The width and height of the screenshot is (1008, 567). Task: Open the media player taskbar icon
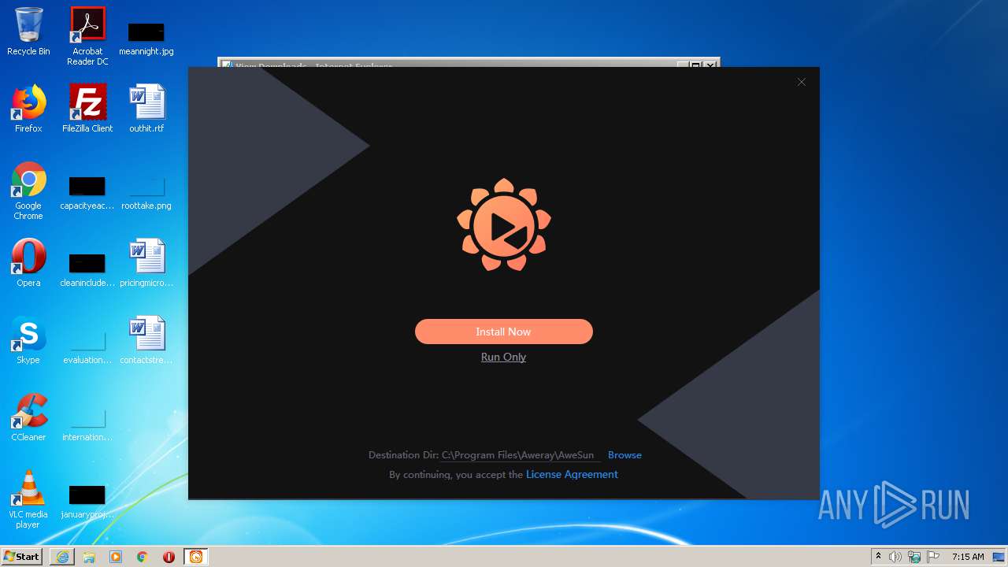click(116, 557)
